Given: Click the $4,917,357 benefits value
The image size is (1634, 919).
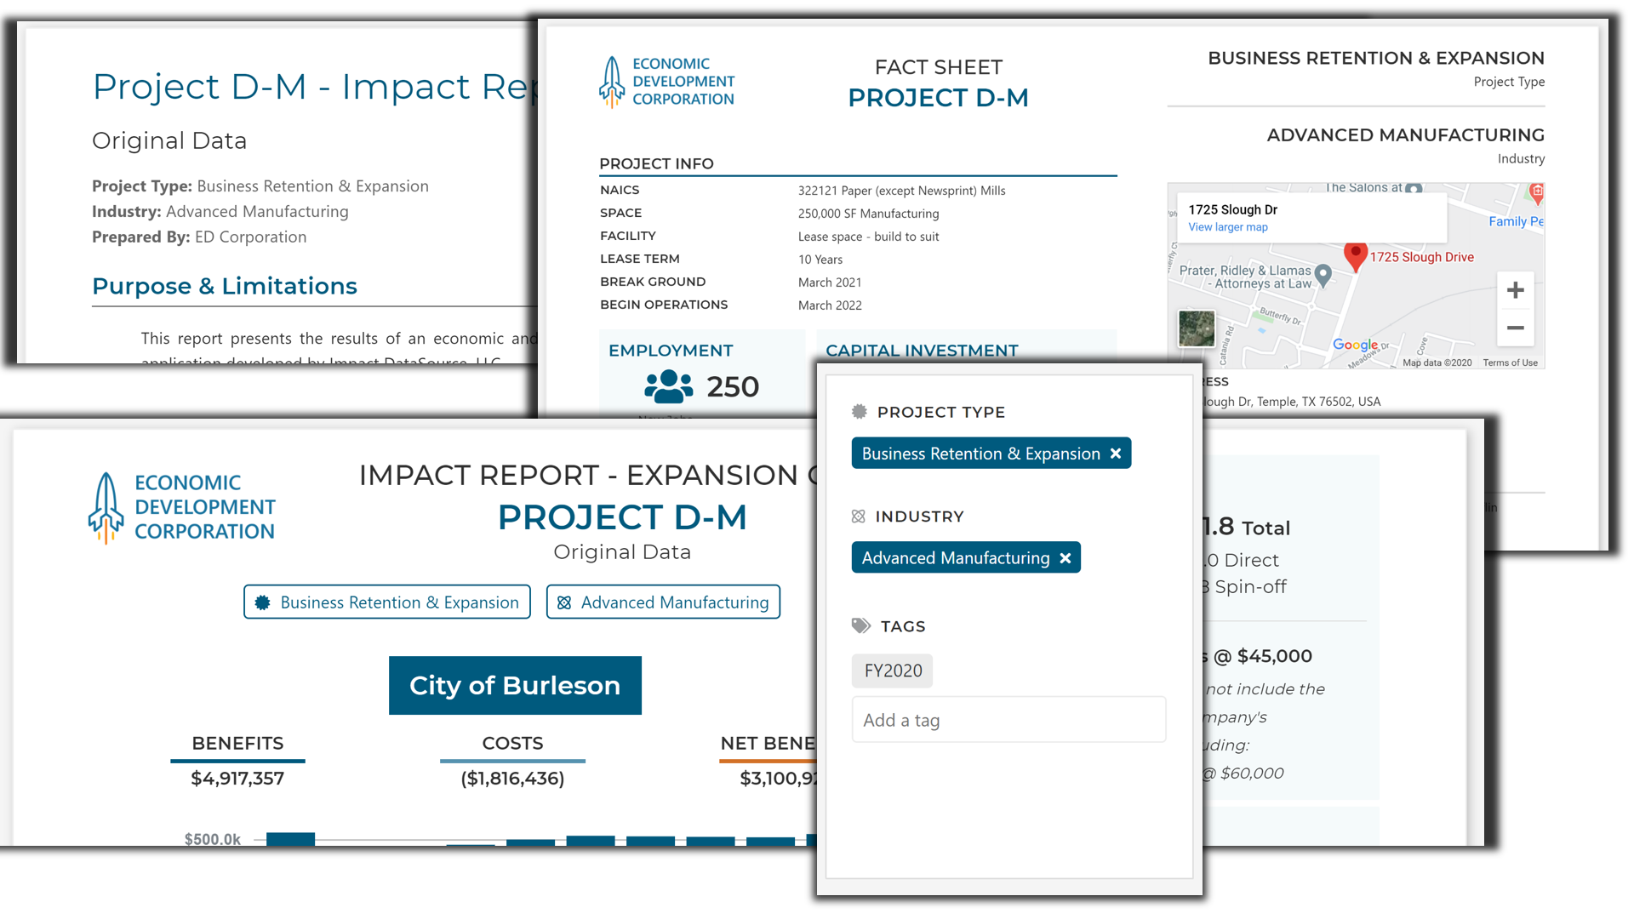Looking at the screenshot, I should click(237, 779).
